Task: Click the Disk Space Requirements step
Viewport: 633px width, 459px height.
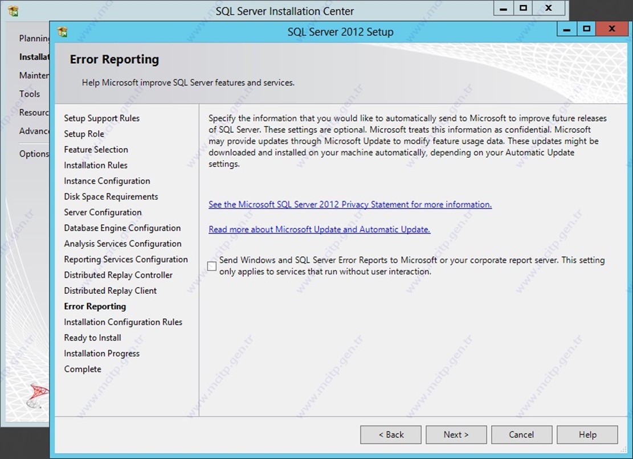Action: (111, 197)
